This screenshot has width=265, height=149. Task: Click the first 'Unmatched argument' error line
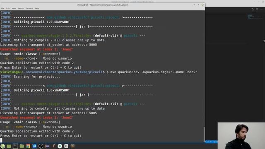coord(37,49)
